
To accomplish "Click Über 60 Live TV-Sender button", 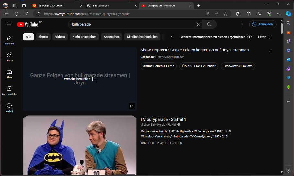I will point(199,66).
